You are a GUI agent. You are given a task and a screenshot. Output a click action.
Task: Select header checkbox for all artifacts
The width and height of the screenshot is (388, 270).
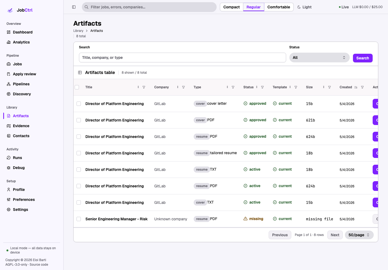coord(77,87)
